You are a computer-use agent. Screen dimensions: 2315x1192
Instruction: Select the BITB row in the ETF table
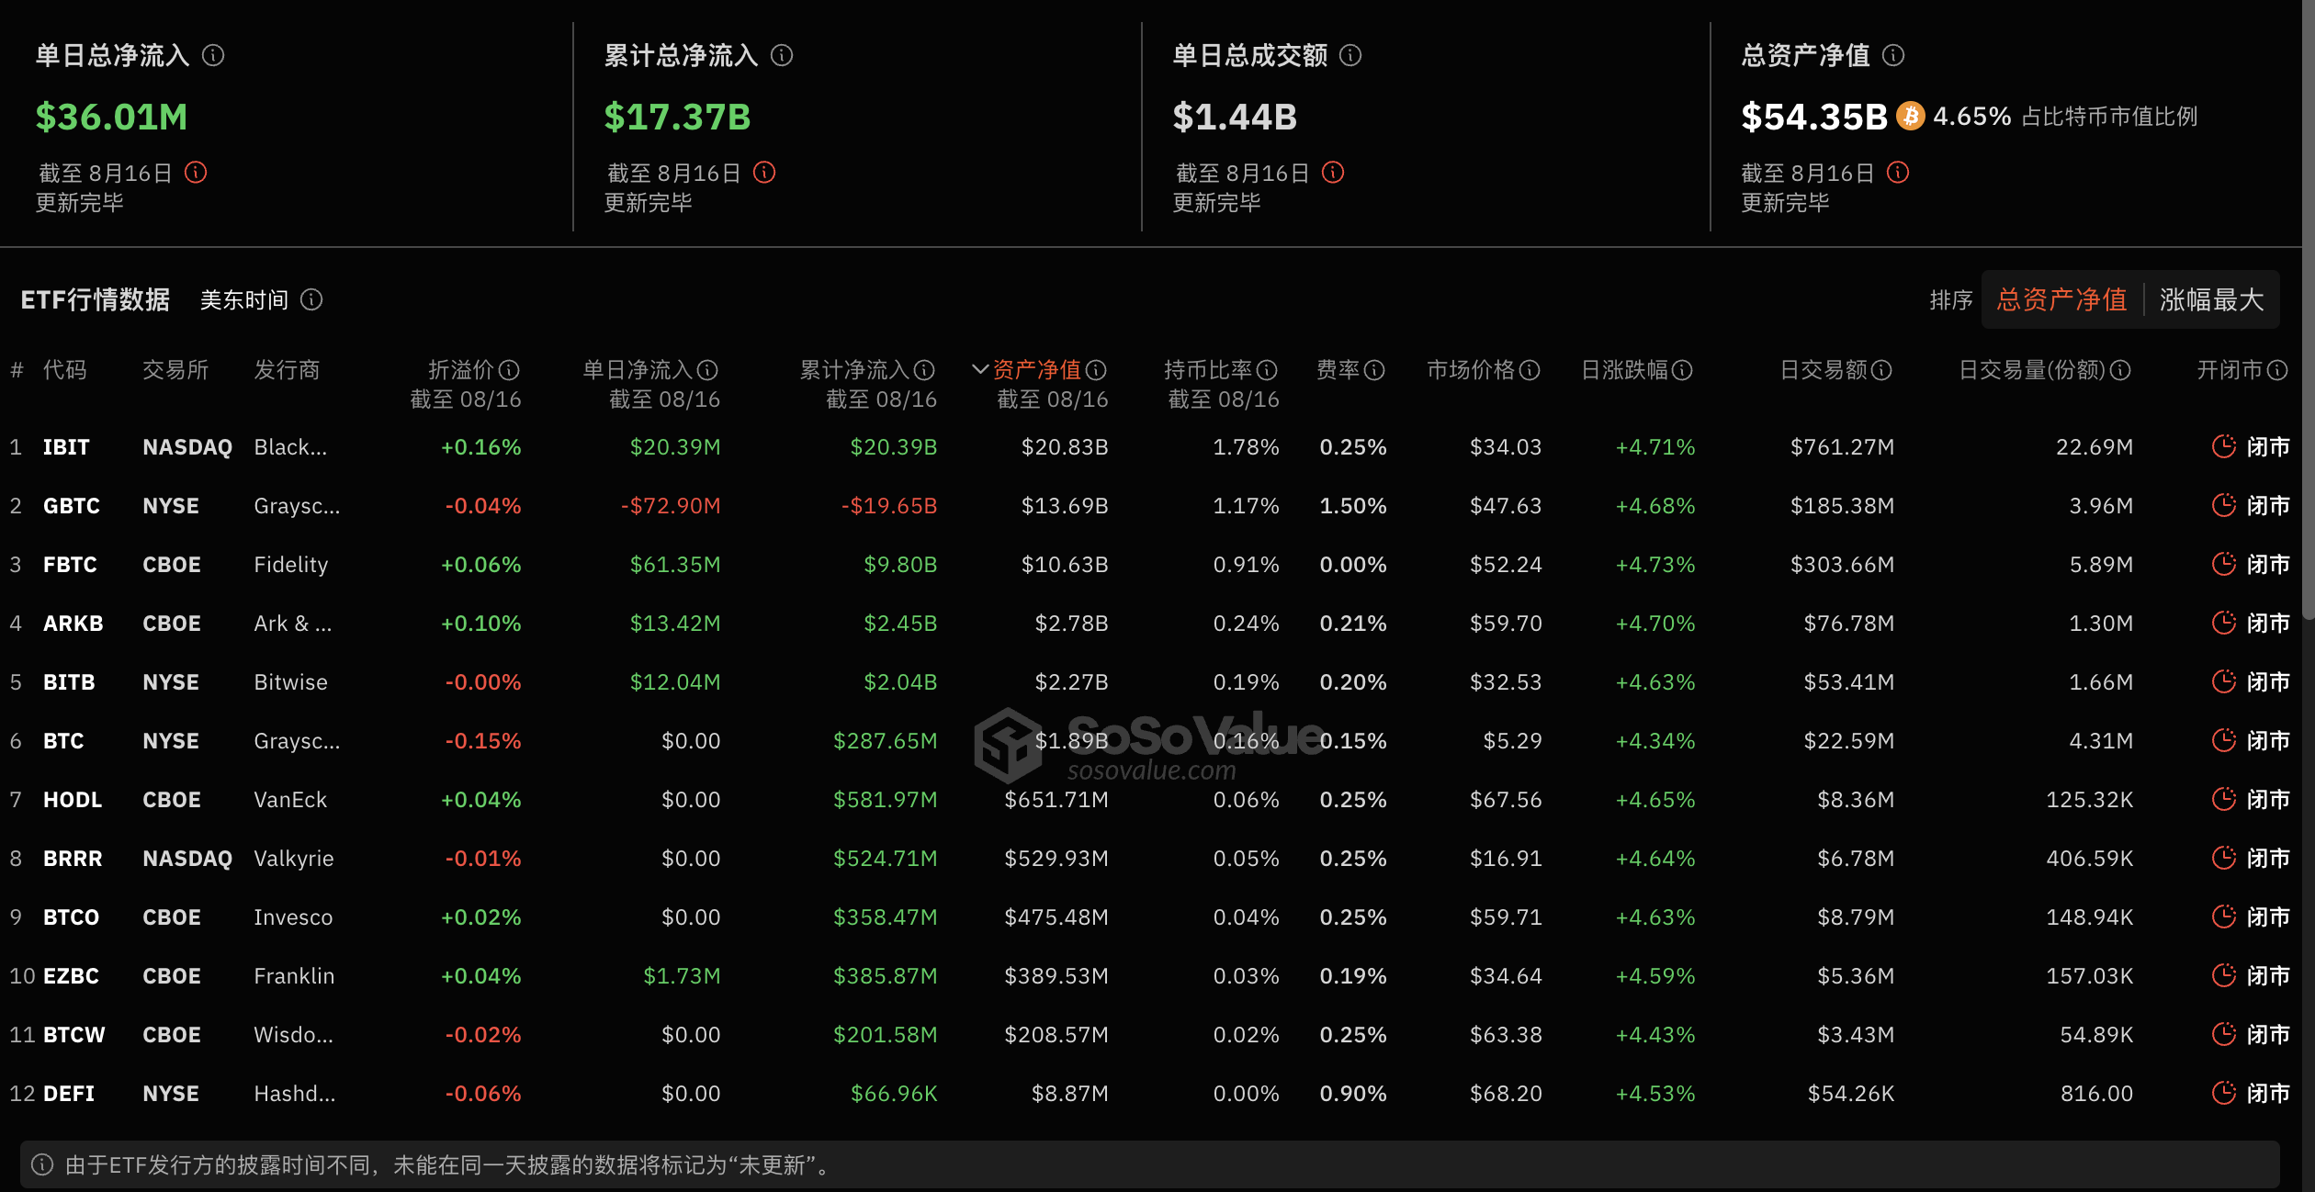(x=69, y=681)
